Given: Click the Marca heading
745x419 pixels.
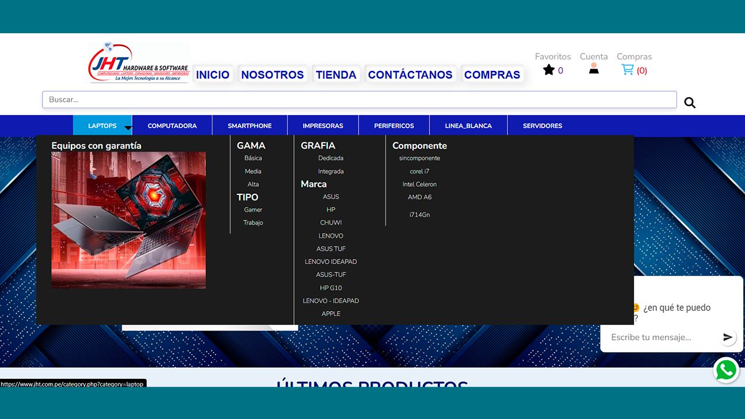Looking at the screenshot, I should tap(314, 184).
